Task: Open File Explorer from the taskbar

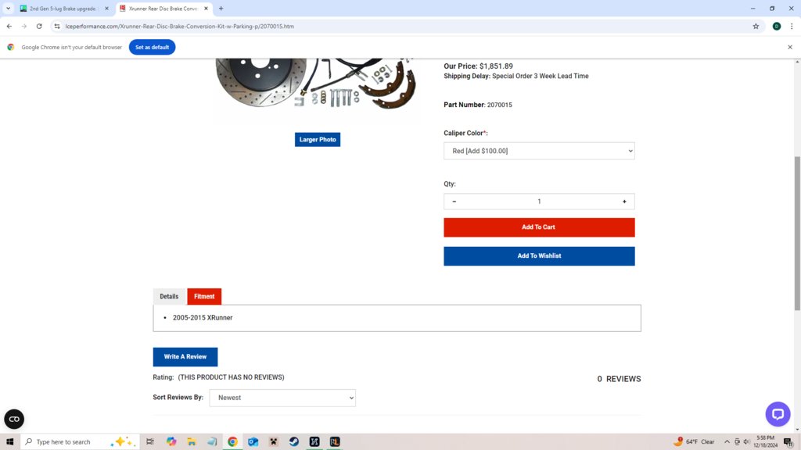Action: click(x=192, y=442)
